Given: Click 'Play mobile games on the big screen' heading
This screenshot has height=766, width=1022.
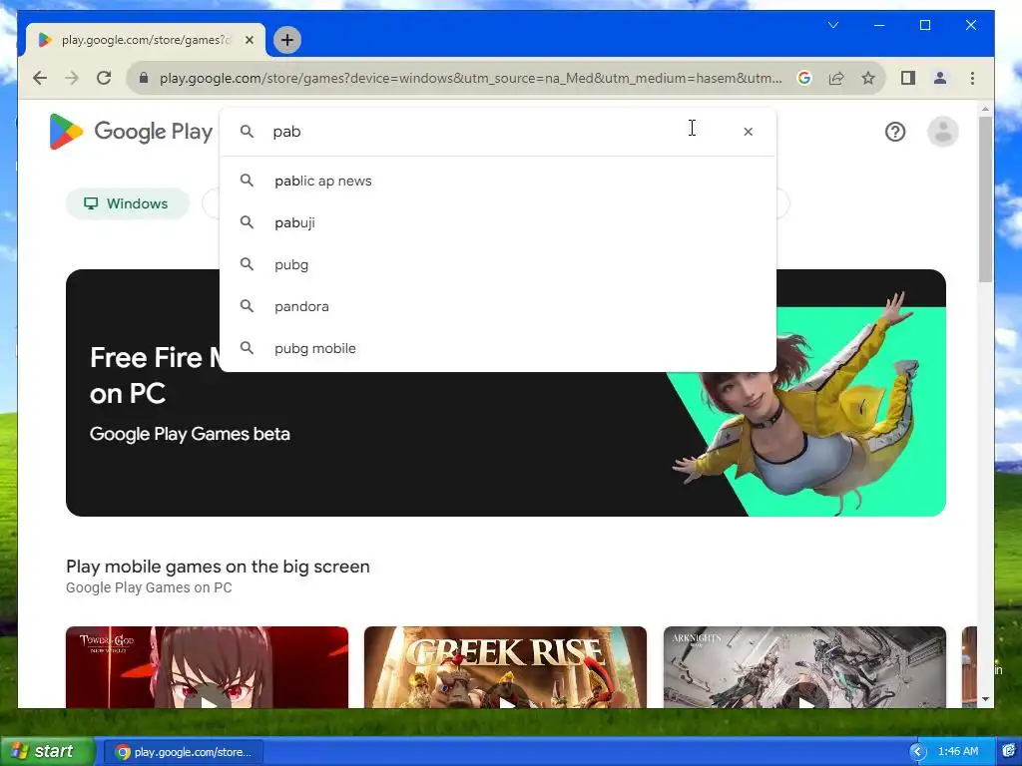Looking at the screenshot, I should 218,567.
